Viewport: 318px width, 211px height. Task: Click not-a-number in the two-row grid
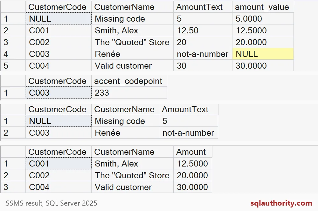pos(189,133)
